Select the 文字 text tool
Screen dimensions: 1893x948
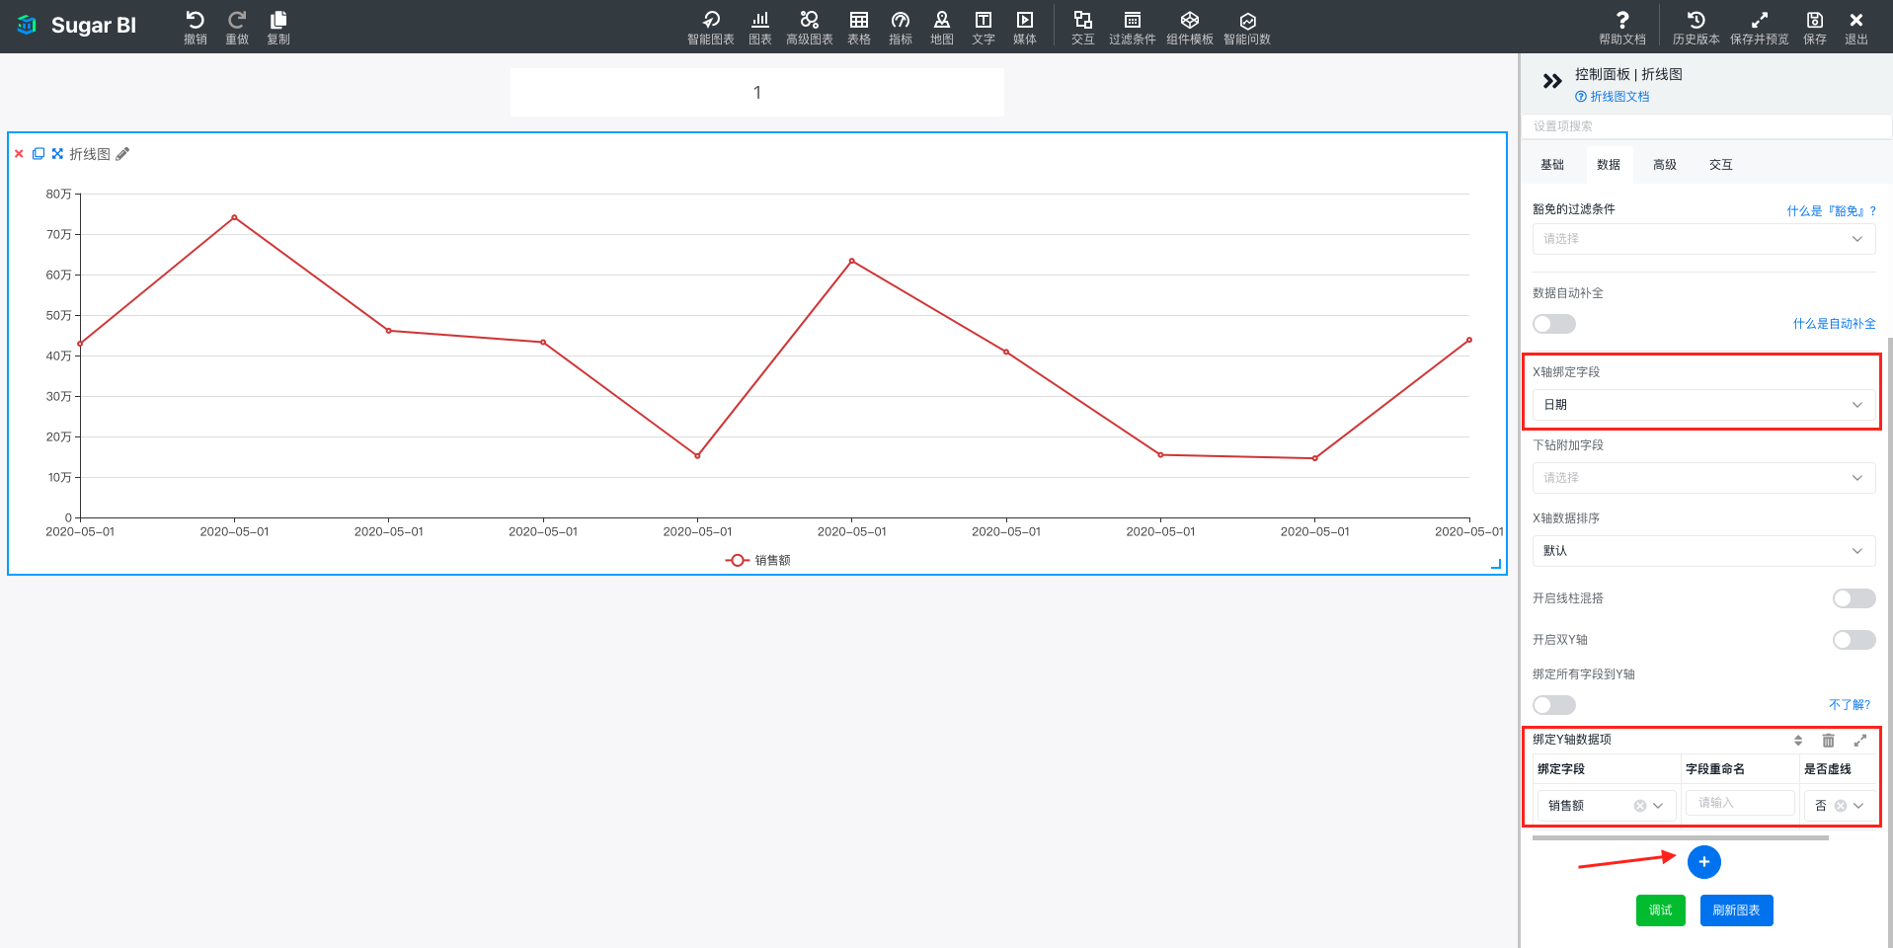(x=984, y=27)
